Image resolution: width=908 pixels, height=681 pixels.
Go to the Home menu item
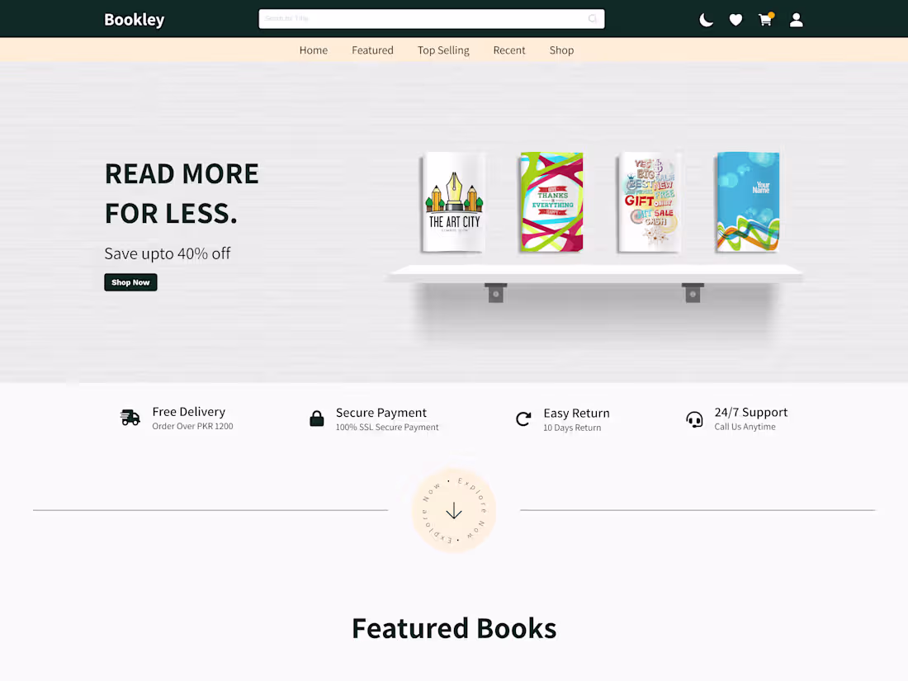click(x=314, y=50)
